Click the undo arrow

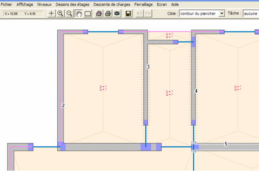(x=139, y=13)
